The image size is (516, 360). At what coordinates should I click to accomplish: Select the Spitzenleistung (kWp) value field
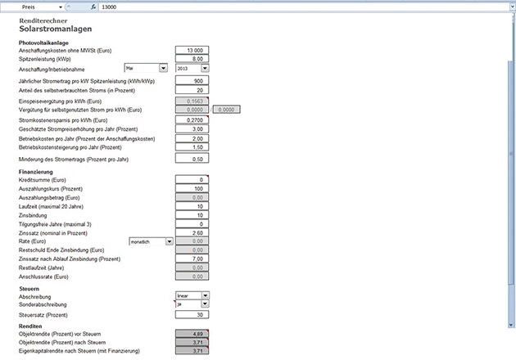coord(192,59)
